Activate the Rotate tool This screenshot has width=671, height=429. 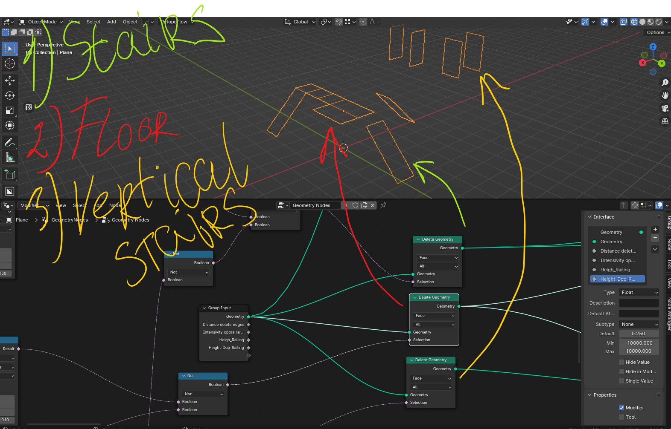[9, 95]
